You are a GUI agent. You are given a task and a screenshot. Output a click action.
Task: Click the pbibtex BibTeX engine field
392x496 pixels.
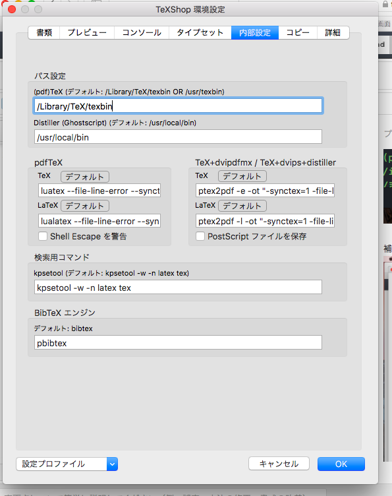[178, 342]
